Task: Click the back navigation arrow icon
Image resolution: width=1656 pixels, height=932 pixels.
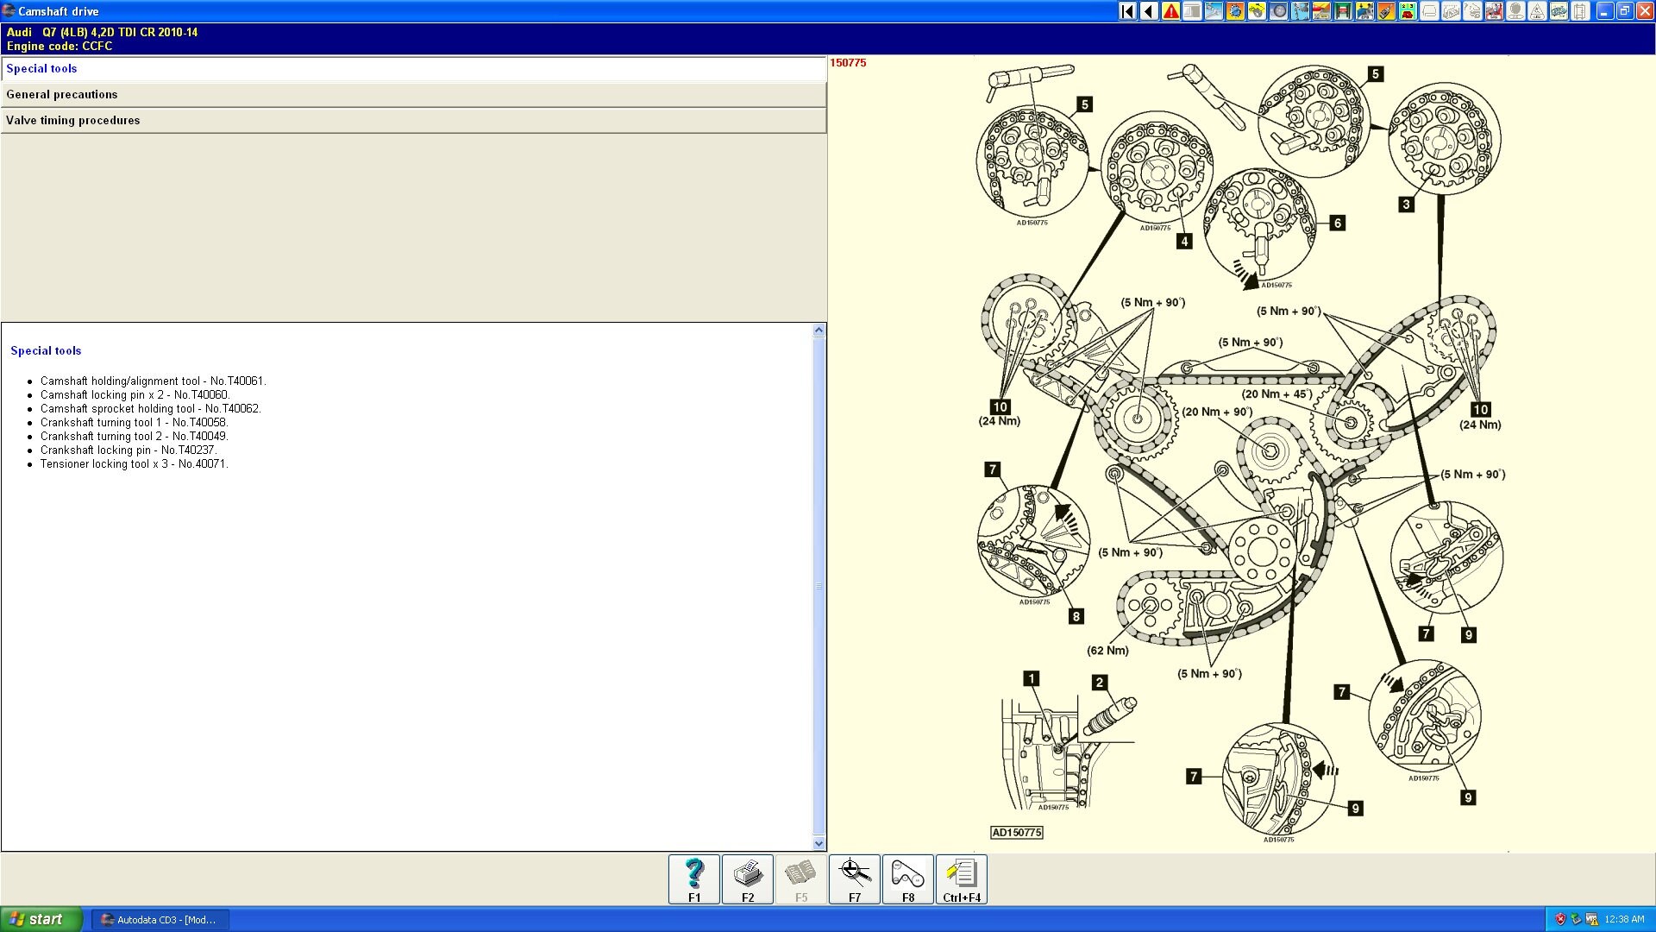Action: pos(1148,11)
